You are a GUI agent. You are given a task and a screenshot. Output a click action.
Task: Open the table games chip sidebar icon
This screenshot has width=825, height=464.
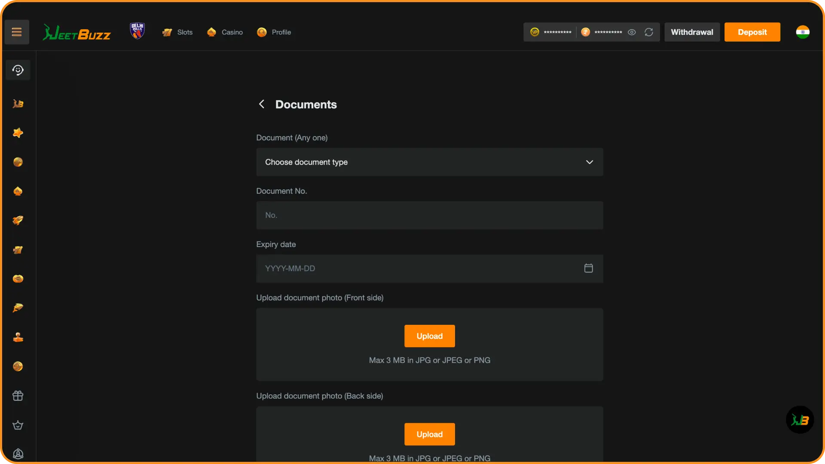pos(18,279)
